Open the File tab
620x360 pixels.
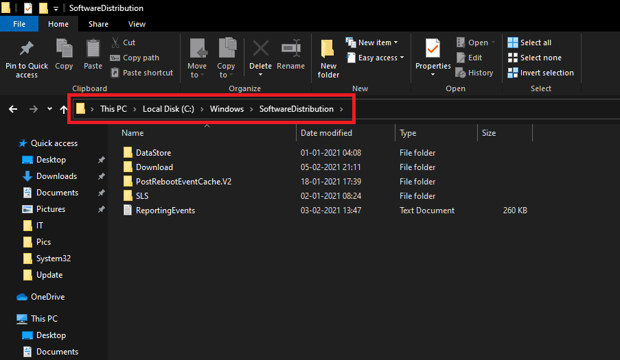click(19, 24)
